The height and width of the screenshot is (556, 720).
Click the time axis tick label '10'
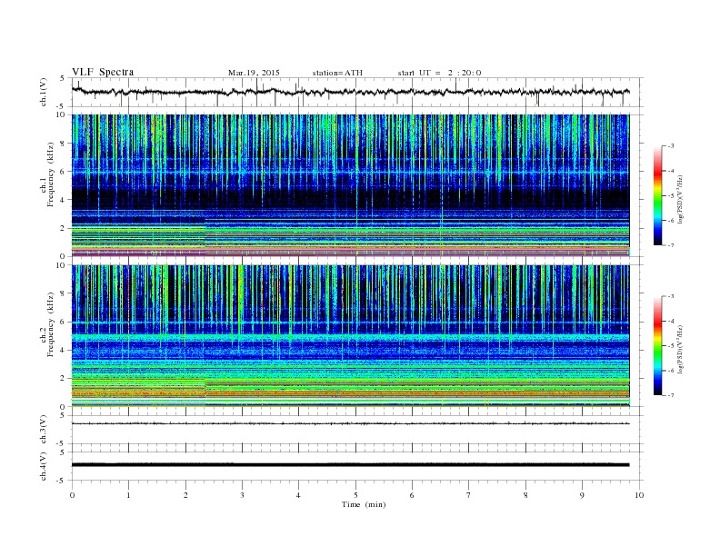coord(639,495)
